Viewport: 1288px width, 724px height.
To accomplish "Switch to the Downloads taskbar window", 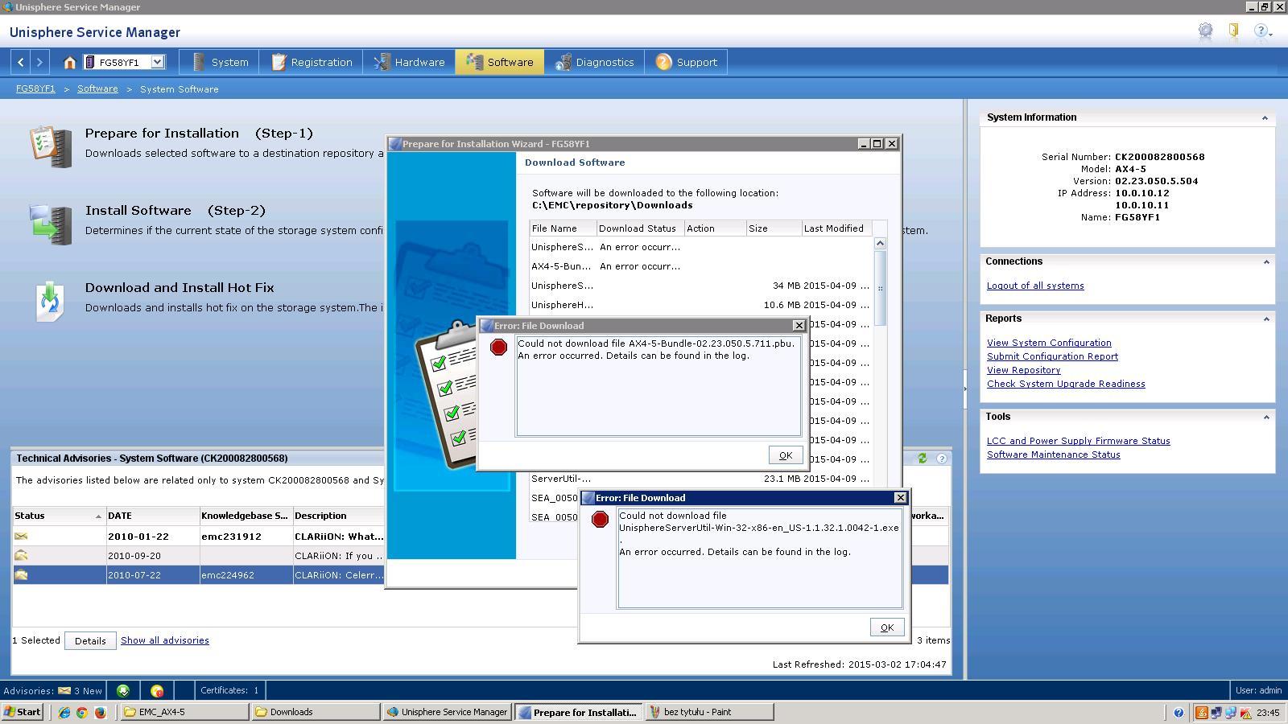I will tap(316, 712).
